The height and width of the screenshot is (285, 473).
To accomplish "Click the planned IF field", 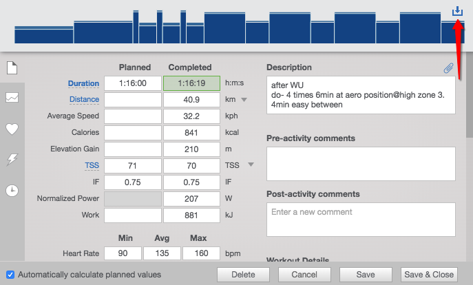I will coord(133,182).
